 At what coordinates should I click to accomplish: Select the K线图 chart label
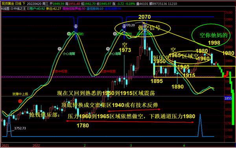6,9
